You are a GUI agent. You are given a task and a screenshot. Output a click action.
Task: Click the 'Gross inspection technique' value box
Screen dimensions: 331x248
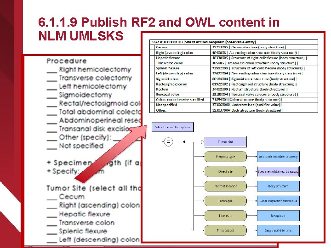278,201
